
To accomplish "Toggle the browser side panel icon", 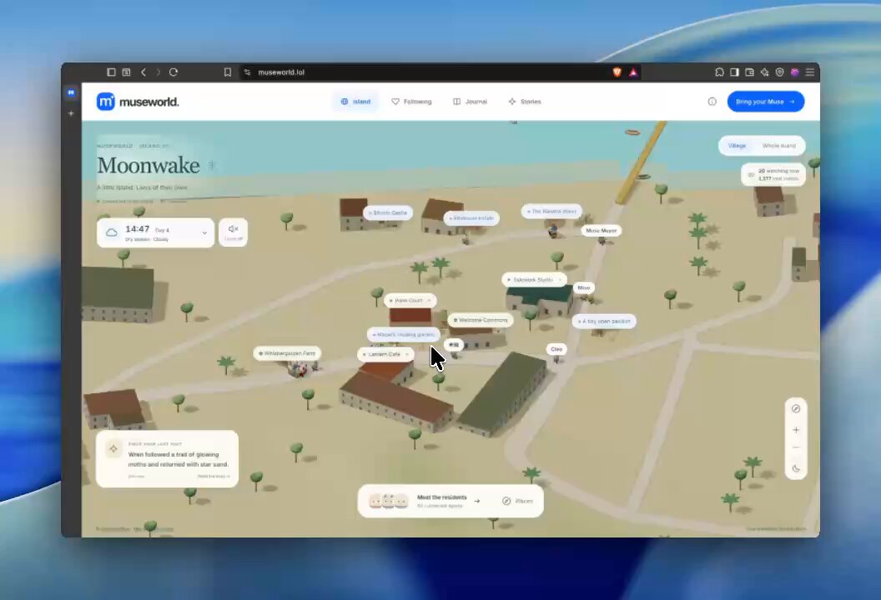I will (x=734, y=72).
